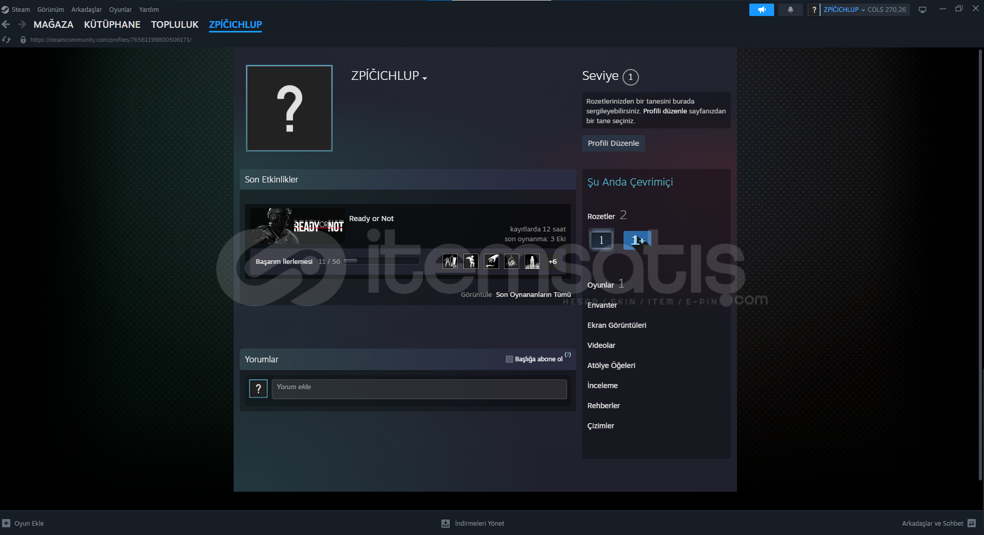Open the Atölye Öğeleri link
Viewport: 984px width, 535px height.
pos(612,365)
